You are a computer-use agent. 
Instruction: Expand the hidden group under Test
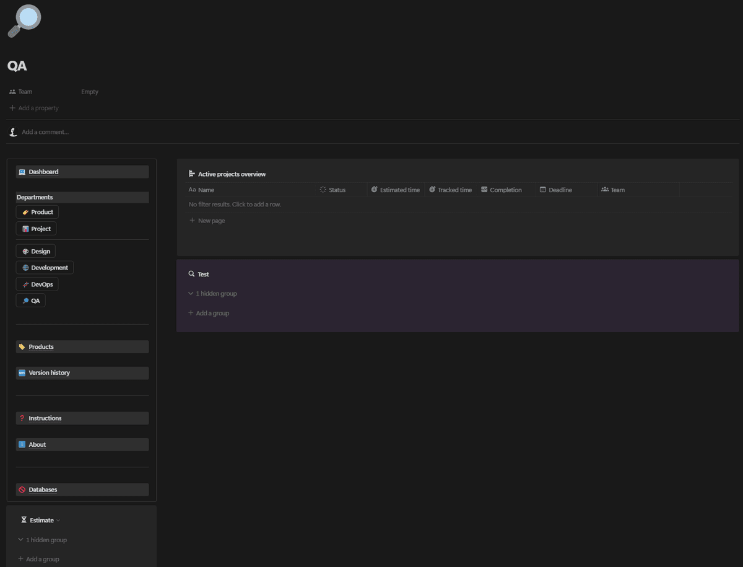point(212,294)
